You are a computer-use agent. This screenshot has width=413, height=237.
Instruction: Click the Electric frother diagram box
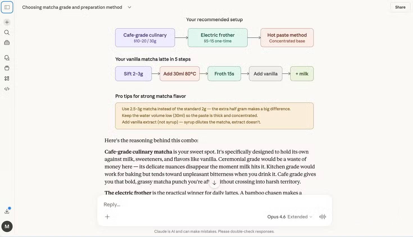point(218,38)
